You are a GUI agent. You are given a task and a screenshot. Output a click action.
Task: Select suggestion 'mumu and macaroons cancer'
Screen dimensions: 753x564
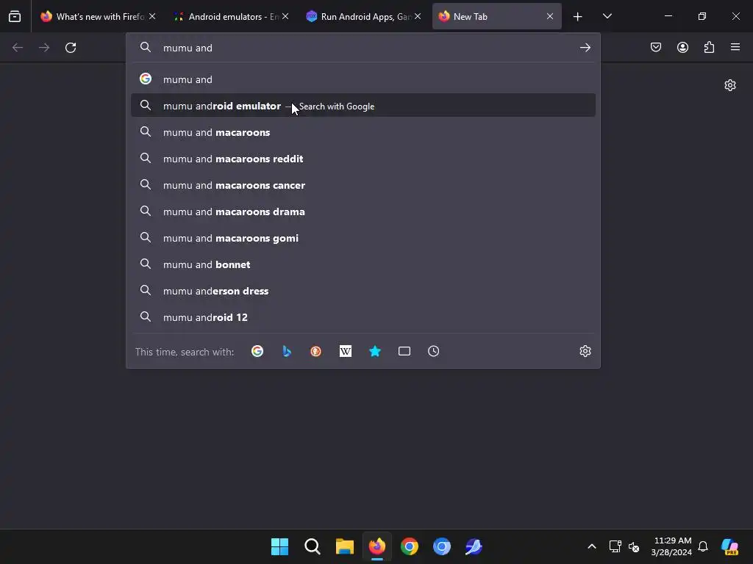[x=363, y=184]
